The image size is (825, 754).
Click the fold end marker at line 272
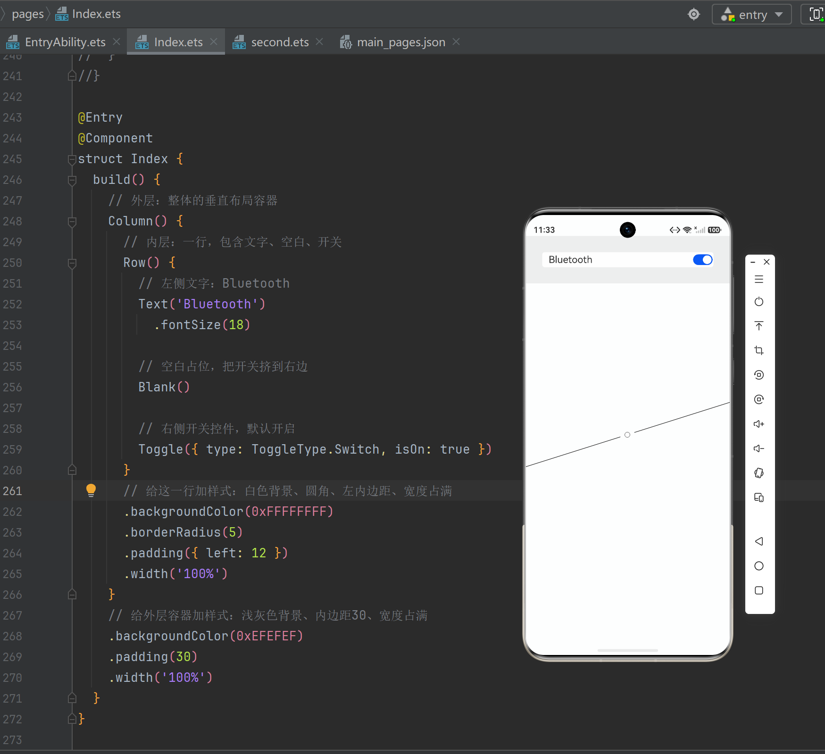(72, 719)
